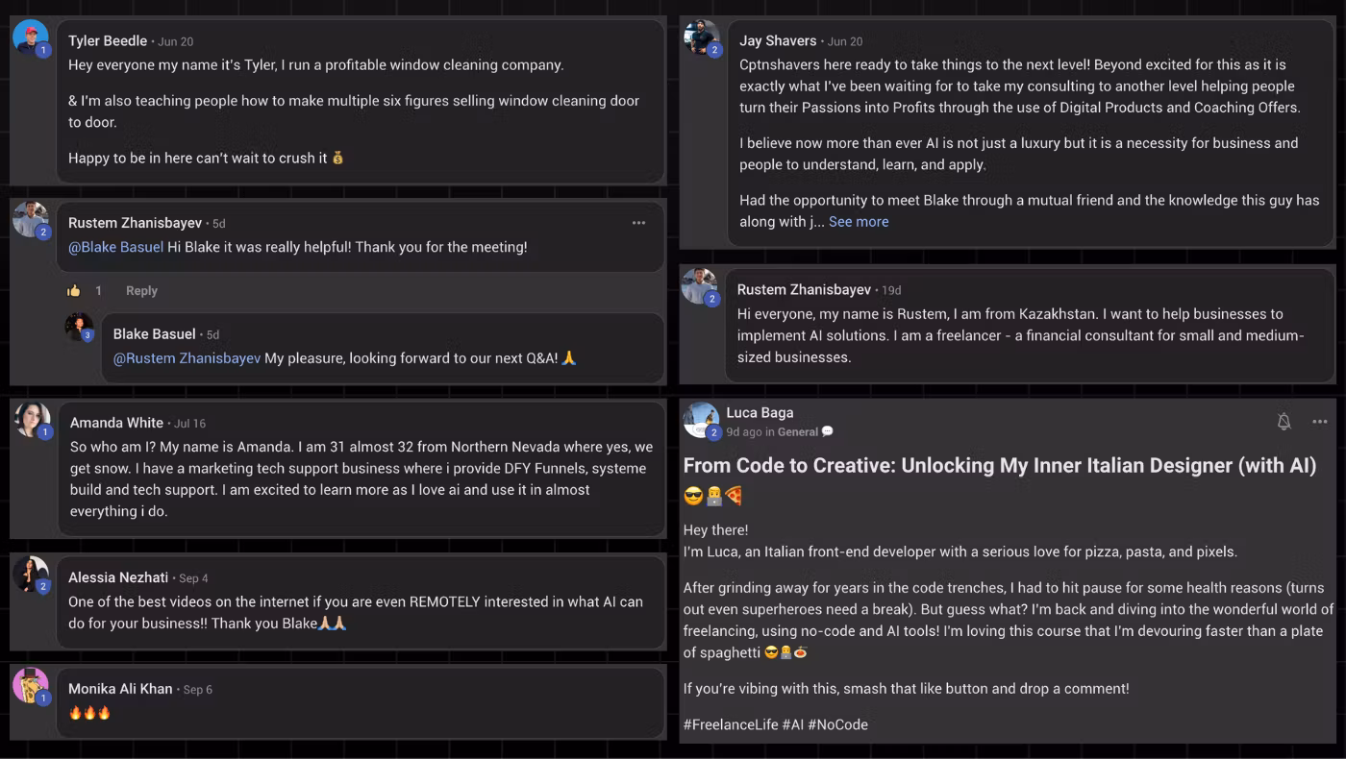Toggle the notification bell on Luca's post
This screenshot has width=1346, height=759.
tap(1284, 422)
